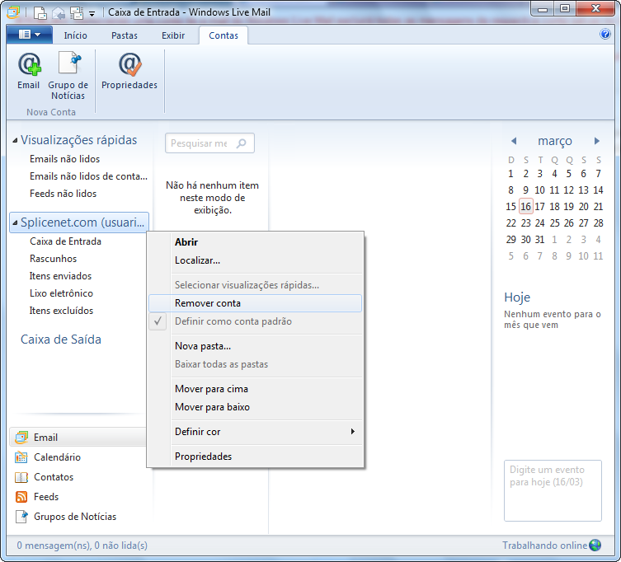Select the Splicenet.com account header

79,222
